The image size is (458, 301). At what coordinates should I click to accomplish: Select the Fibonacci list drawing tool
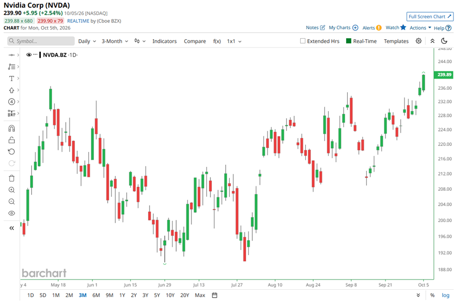click(x=11, y=66)
